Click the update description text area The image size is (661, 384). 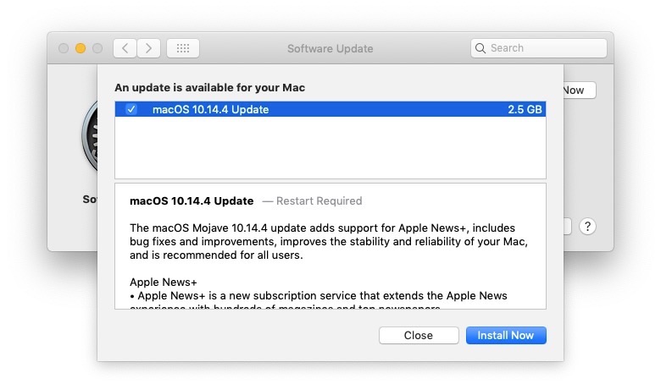tap(330, 254)
